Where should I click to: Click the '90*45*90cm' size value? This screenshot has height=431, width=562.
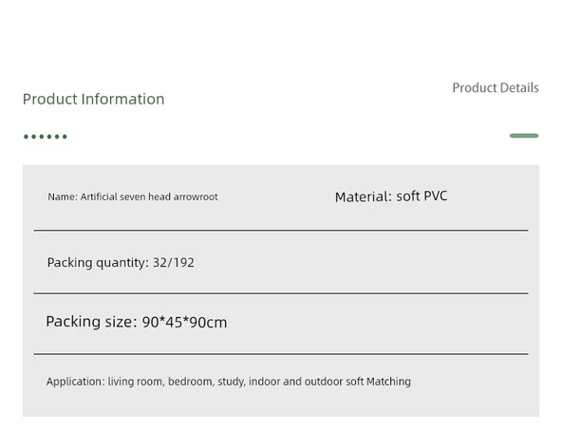[x=184, y=322]
